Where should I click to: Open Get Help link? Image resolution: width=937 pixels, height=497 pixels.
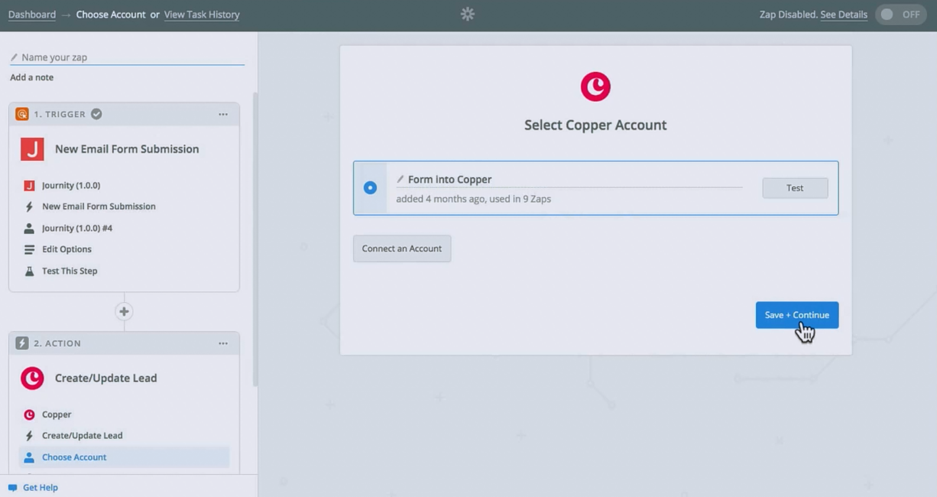click(40, 488)
